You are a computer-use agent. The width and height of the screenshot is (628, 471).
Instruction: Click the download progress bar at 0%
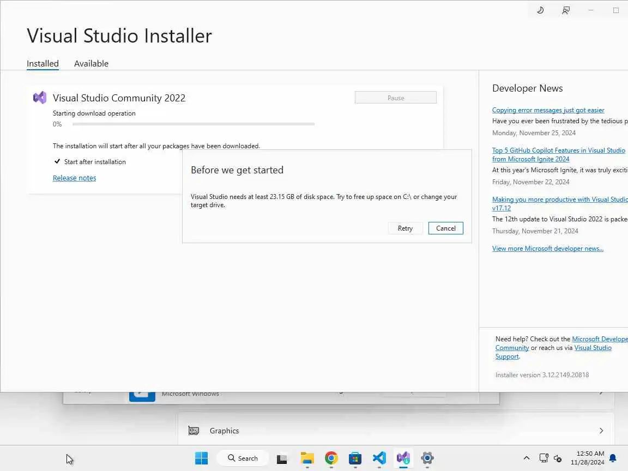[194, 124]
